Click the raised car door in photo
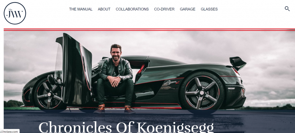This screenshot has height=133, width=295. click(x=74, y=69)
